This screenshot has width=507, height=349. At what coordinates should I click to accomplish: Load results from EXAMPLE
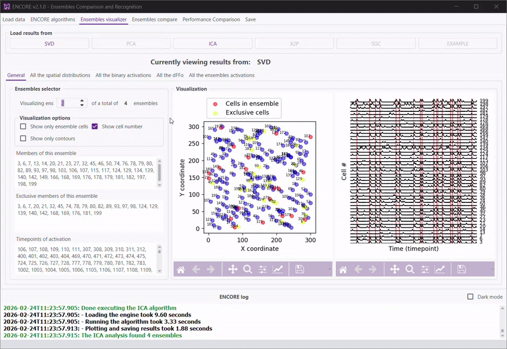[x=458, y=44]
